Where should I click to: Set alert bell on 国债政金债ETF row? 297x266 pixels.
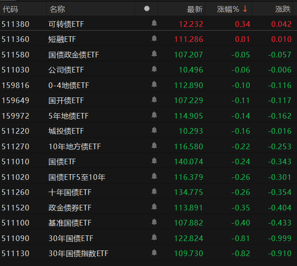point(154,54)
